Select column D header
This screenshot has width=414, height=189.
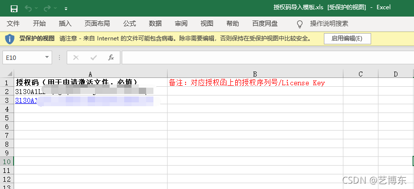click(x=395, y=74)
